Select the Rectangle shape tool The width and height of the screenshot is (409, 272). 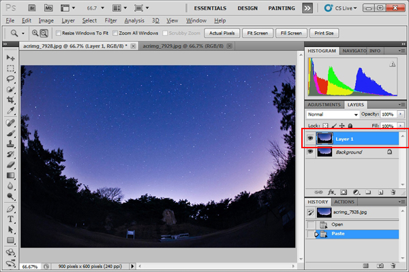pos(10,240)
